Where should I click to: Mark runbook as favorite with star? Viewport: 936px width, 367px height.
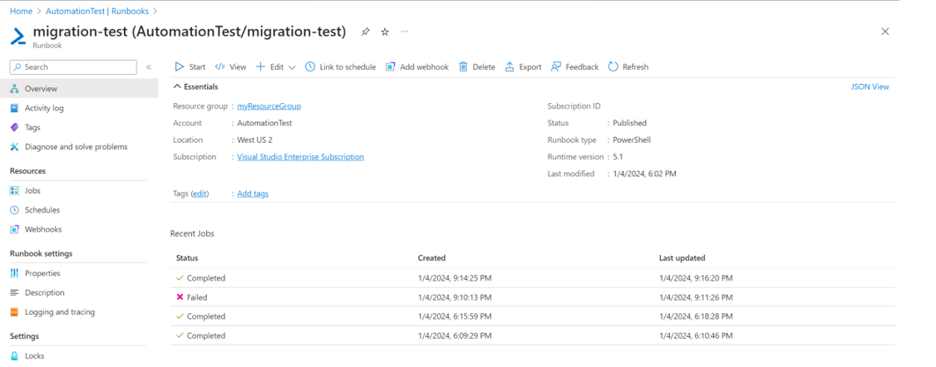385,32
